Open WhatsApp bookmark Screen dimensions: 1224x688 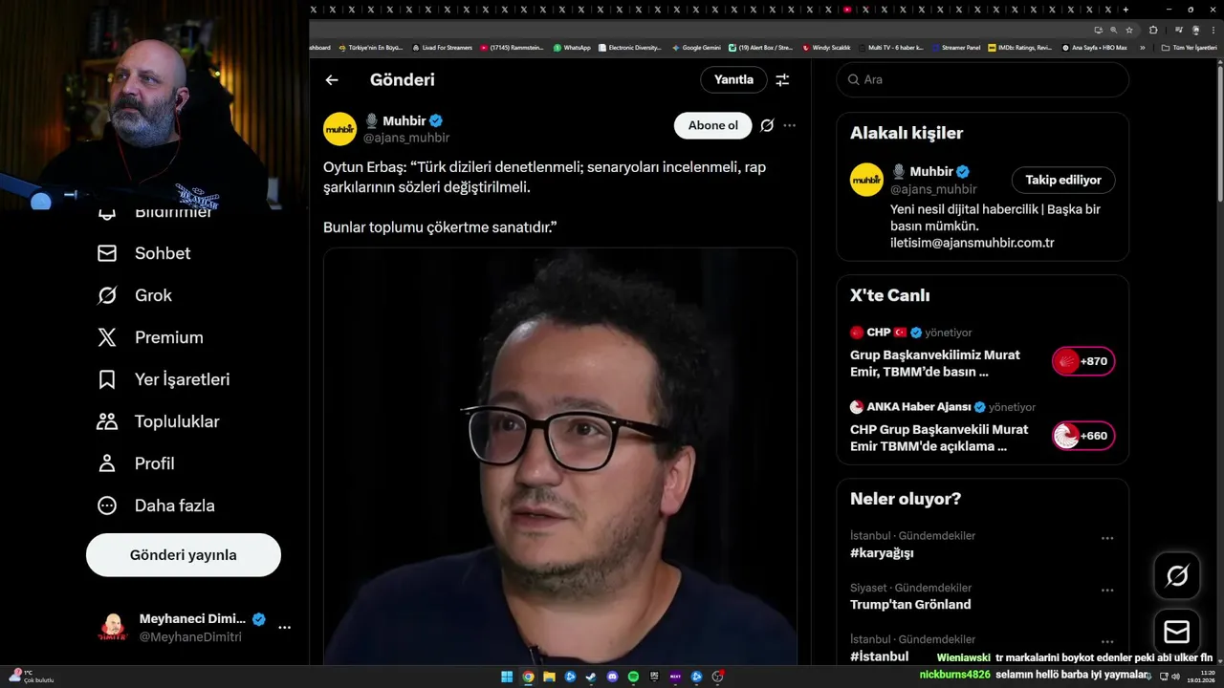572,48
